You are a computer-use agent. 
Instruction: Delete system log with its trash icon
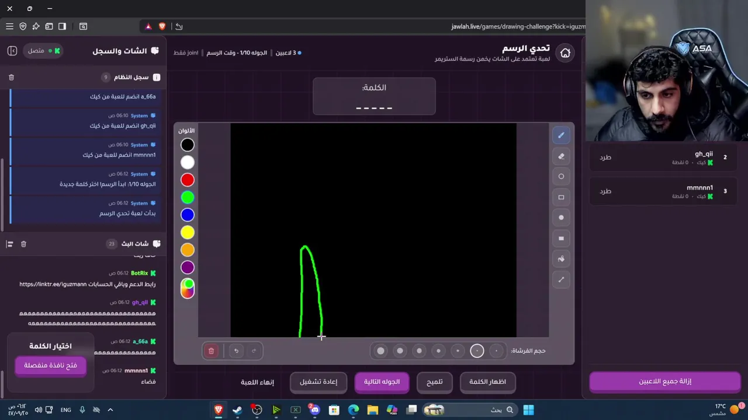(x=11, y=77)
